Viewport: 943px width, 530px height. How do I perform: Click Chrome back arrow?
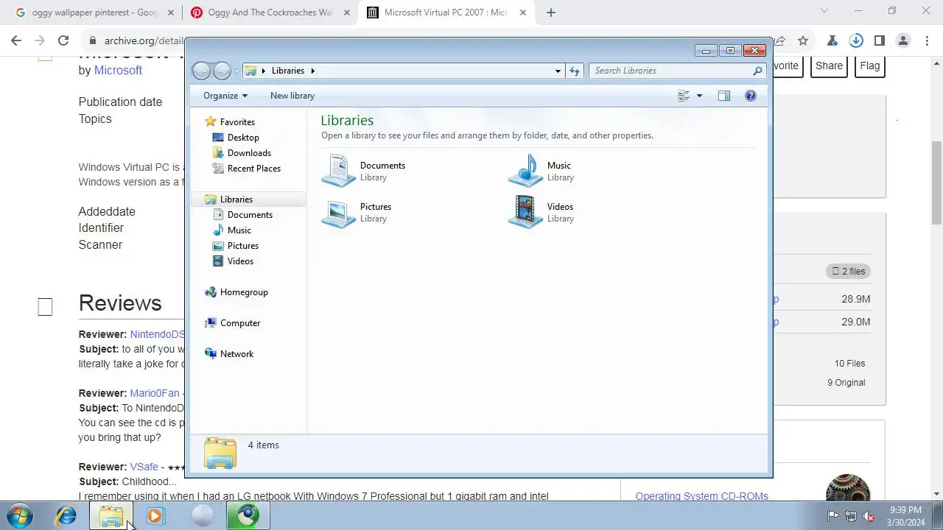[x=16, y=41]
